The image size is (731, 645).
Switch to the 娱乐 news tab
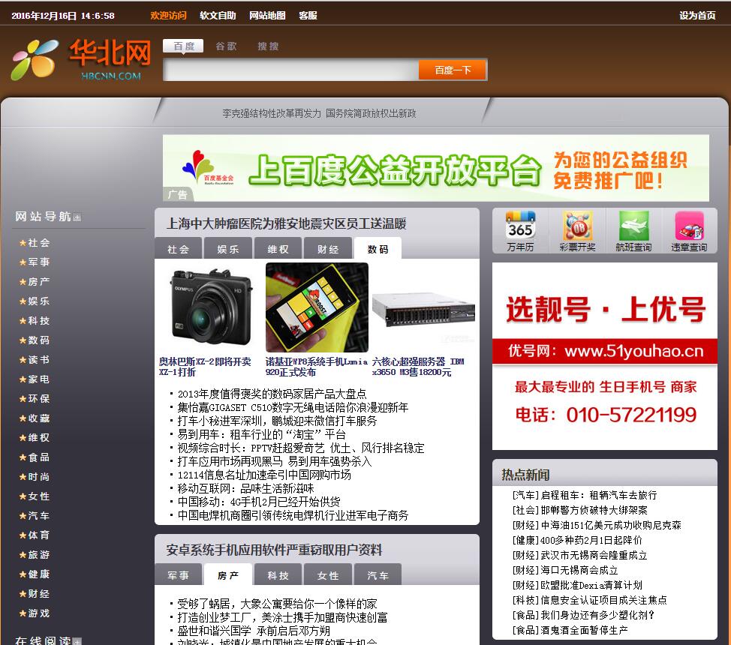(228, 249)
